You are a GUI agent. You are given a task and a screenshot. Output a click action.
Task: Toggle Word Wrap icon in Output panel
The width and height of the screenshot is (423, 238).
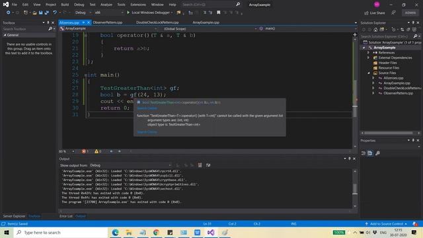[x=208, y=165]
